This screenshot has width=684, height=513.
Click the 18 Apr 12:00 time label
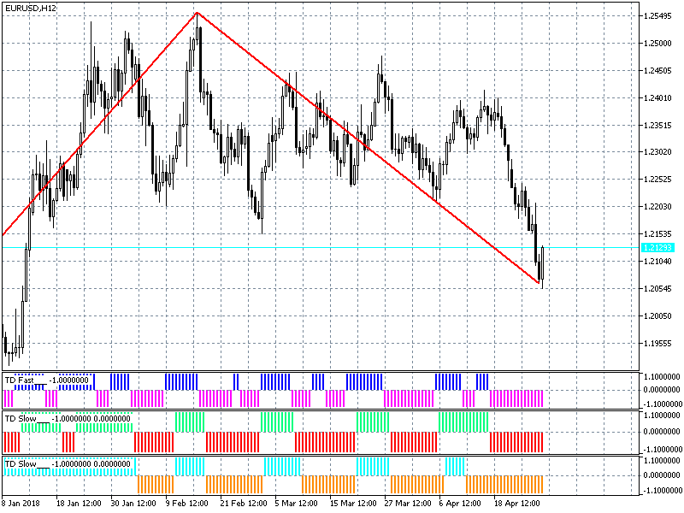coord(516,503)
